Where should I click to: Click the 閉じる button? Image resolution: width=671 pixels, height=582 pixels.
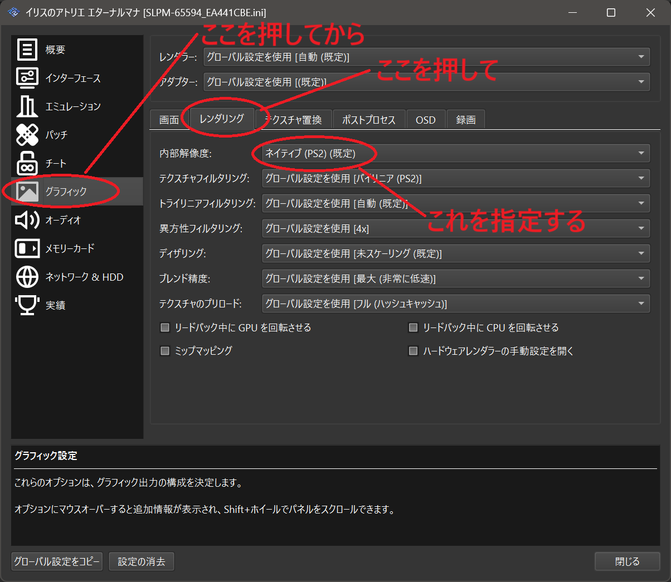tap(628, 561)
